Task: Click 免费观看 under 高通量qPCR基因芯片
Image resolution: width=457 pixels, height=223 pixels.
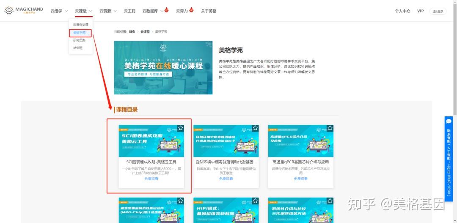Action: [301, 179]
